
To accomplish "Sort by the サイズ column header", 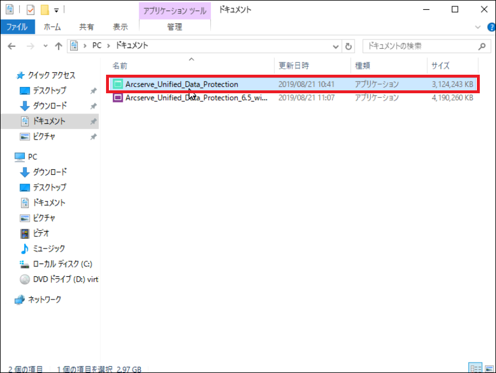I will point(440,65).
